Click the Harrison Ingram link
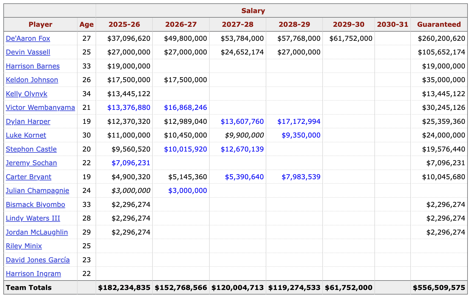 [33, 274]
